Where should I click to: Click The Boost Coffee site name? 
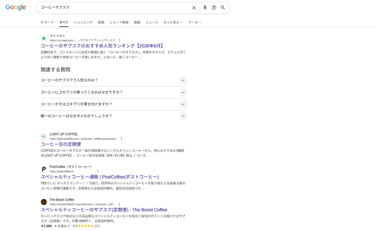coord(62,200)
